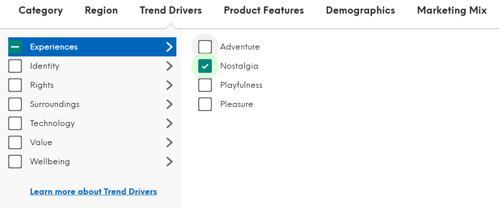Open the Category tab

click(x=41, y=10)
